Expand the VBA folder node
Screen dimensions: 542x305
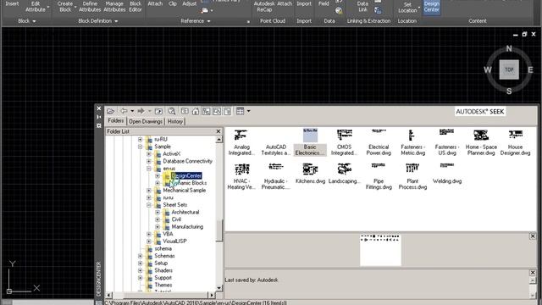[149, 234]
